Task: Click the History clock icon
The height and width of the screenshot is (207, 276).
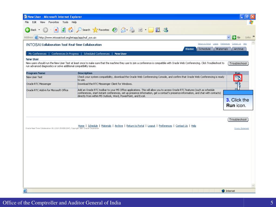Action: [x=115, y=30]
